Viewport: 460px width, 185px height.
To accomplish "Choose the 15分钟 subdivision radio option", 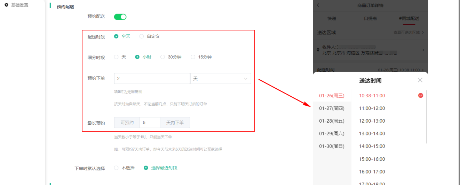I will (193, 57).
